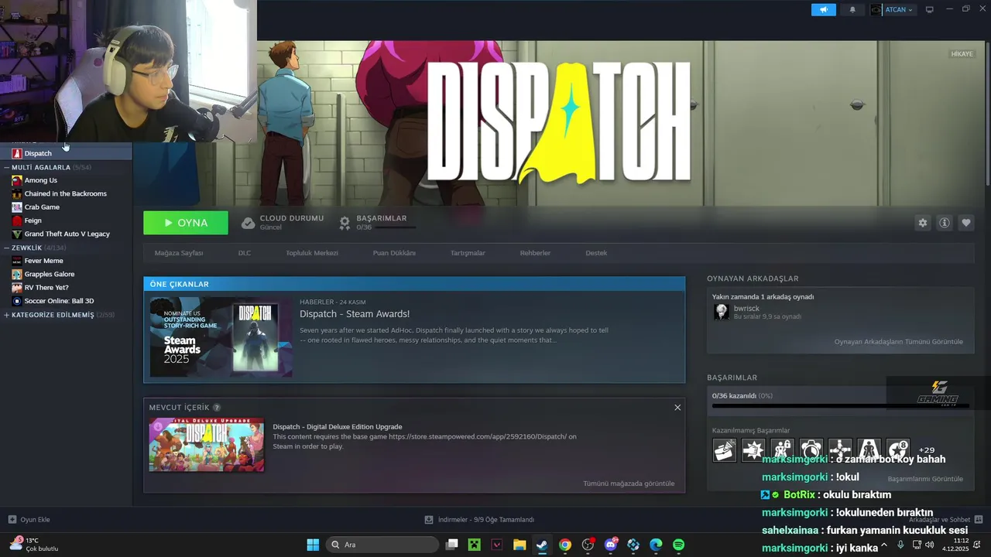Open the system volume tray icon
Image resolution: width=991 pixels, height=557 pixels.
930,545
